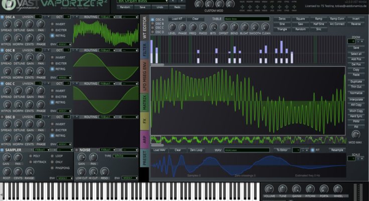This screenshot has height=201, width=369.
Task: Click the Load WAV button
Action: tap(159, 150)
